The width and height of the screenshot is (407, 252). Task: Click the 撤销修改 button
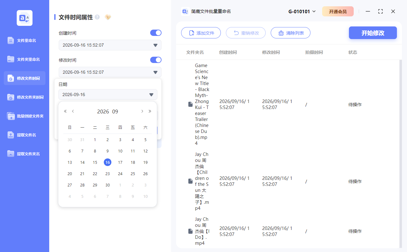click(246, 33)
